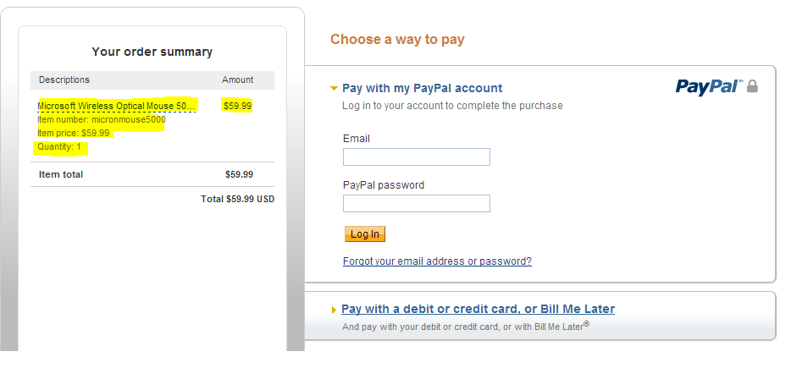Expand the debit or credit card arrow
Image resolution: width=791 pixels, height=368 pixels.
coord(335,310)
